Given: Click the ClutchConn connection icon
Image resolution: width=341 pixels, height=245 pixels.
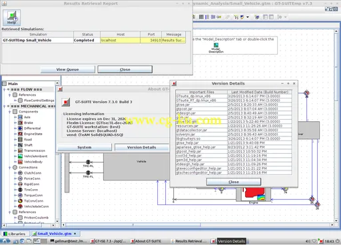Looking at the screenshot, I should tap(20, 173).
